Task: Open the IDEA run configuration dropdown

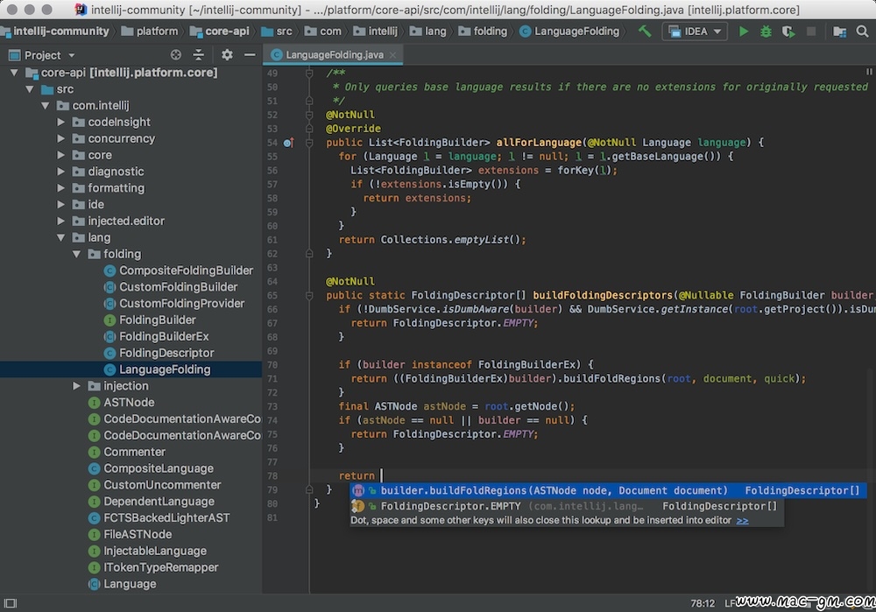Action: point(695,32)
